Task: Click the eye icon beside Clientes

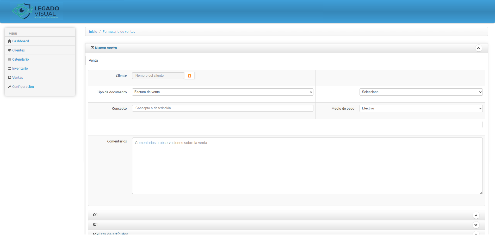Action: coord(10,50)
